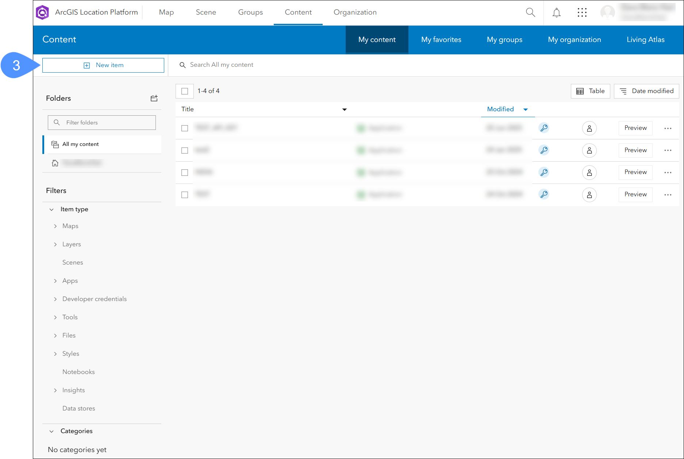
Task: Select the first item's checkbox
Action: pyautogui.click(x=185, y=128)
